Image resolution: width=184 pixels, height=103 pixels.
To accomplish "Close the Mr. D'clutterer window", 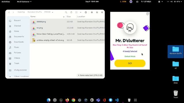I will coord(147,14).
